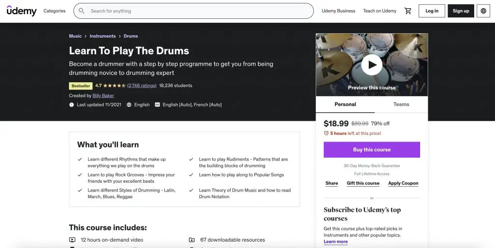The image size is (495, 248).
Task: Click the on-demand video icon
Action: (x=73, y=240)
